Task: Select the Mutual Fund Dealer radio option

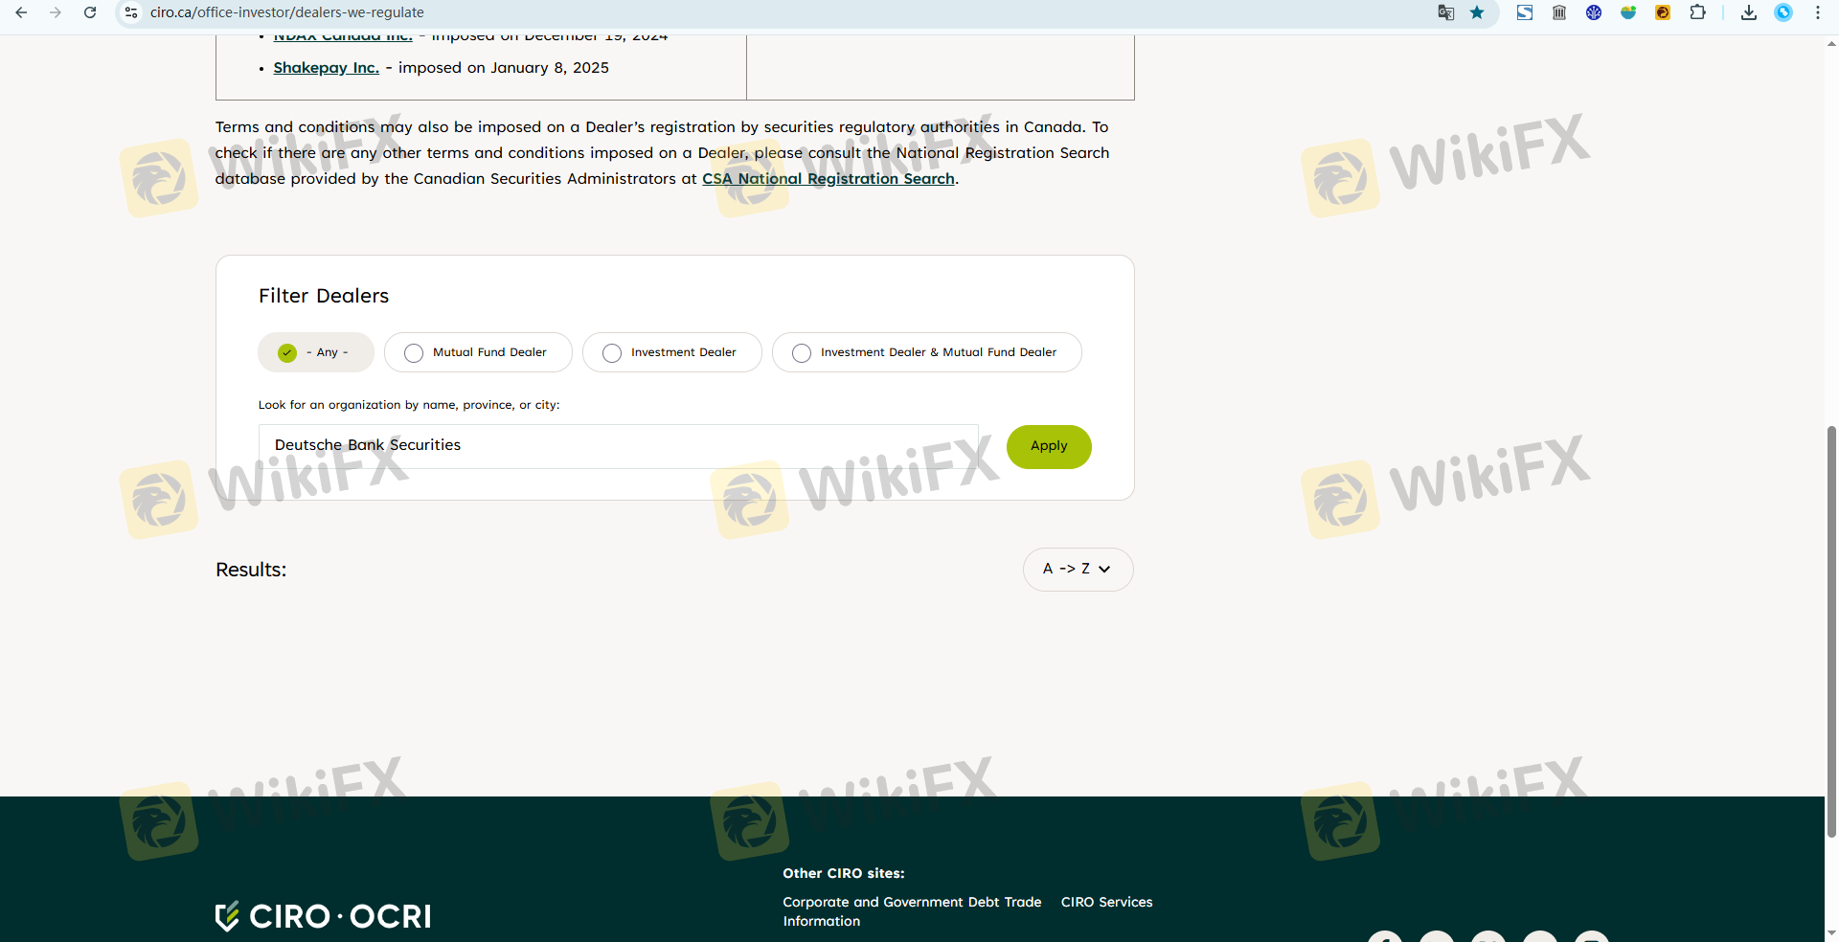Action: (414, 353)
